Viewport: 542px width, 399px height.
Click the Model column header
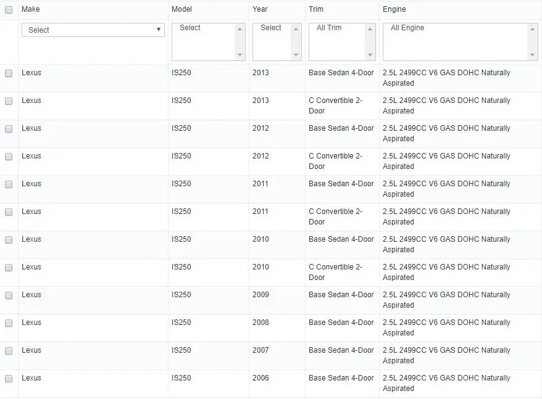tap(182, 9)
